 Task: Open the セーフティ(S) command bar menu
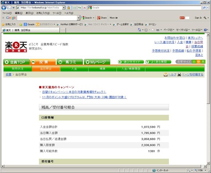coord(183,30)
